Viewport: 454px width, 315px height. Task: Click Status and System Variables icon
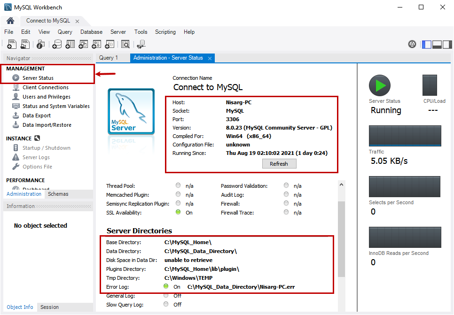pyautogui.click(x=16, y=106)
